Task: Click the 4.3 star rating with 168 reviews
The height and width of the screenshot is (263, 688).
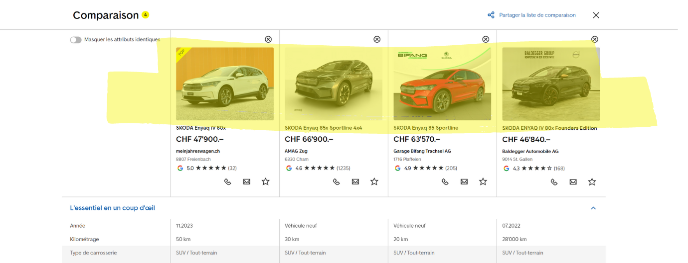Action: click(539, 168)
